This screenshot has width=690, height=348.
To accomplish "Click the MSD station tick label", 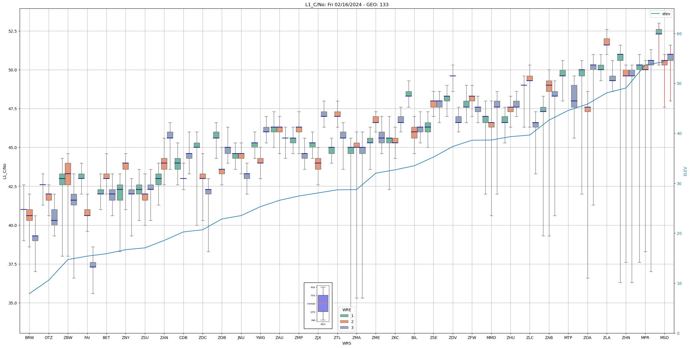I will coord(664,338).
